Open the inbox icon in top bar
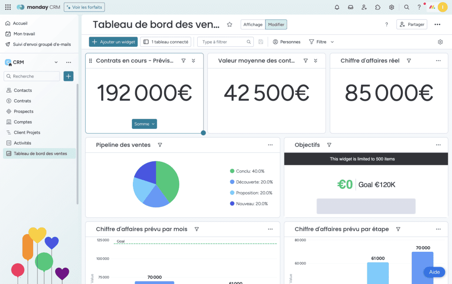 [x=350, y=7]
